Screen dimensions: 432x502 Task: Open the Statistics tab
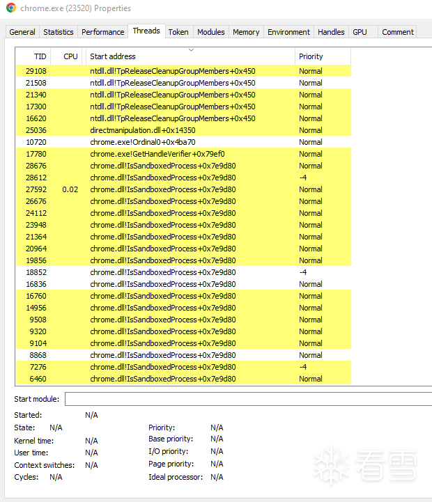tap(59, 32)
